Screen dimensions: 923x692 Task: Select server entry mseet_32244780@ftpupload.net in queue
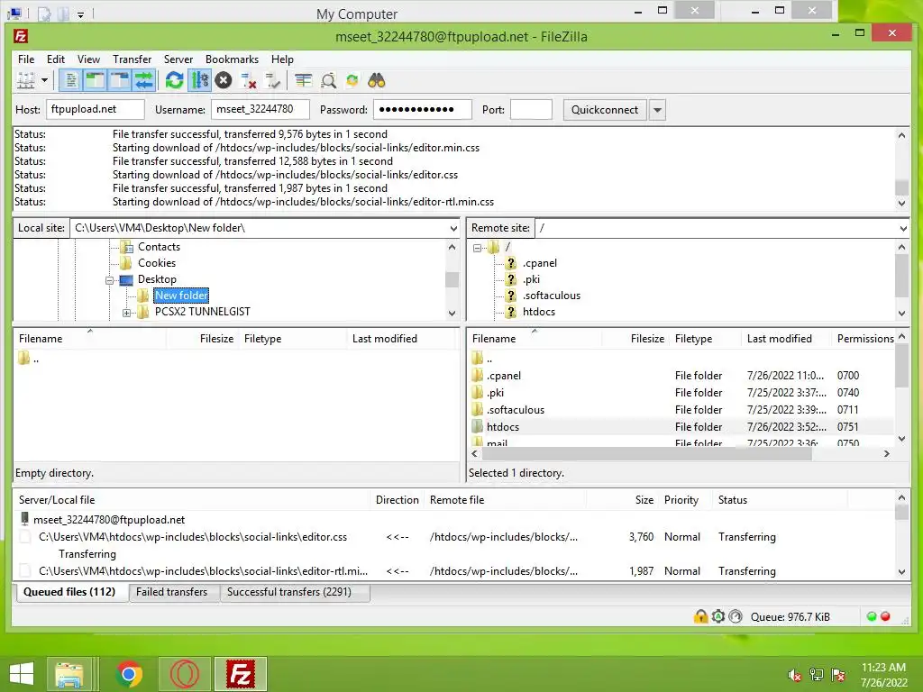pos(109,520)
